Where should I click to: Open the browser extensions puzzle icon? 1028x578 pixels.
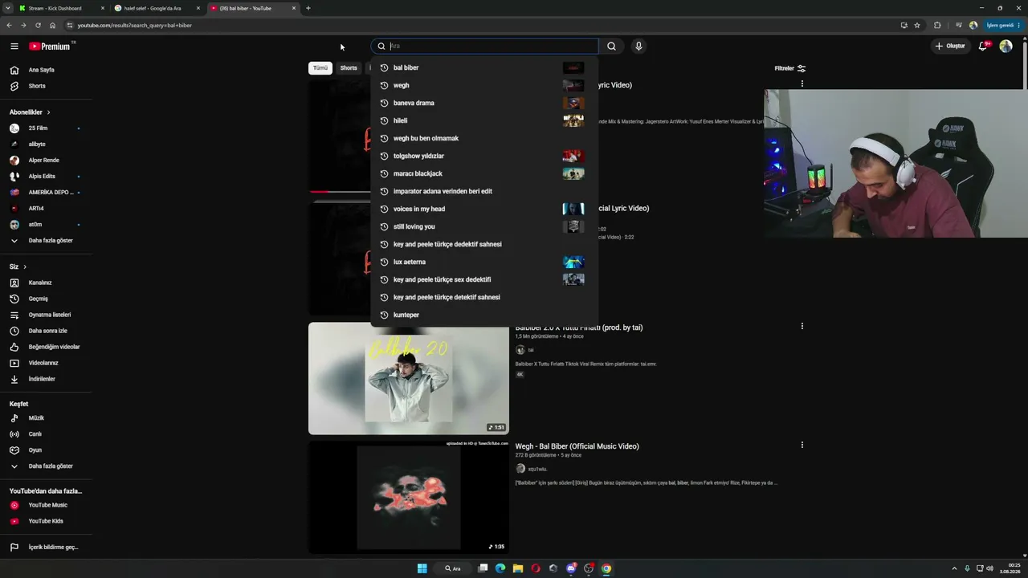click(937, 25)
